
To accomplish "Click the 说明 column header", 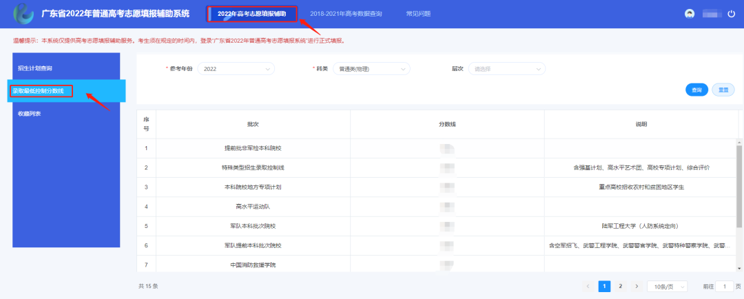I will pyautogui.click(x=641, y=124).
